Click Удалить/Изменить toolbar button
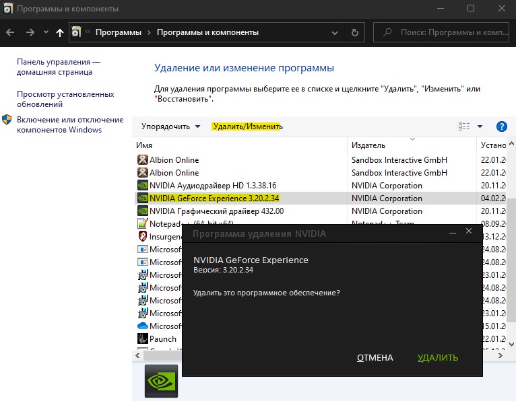 pos(247,126)
